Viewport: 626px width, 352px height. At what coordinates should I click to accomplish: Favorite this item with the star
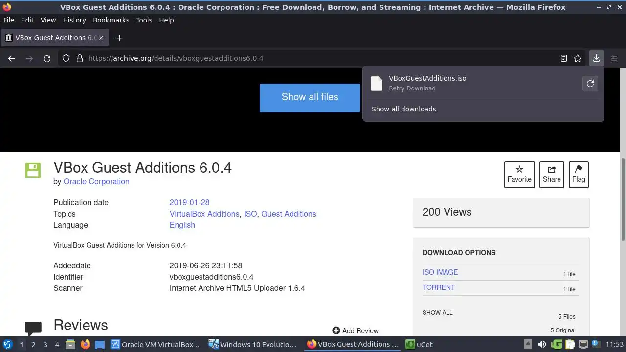point(519,175)
